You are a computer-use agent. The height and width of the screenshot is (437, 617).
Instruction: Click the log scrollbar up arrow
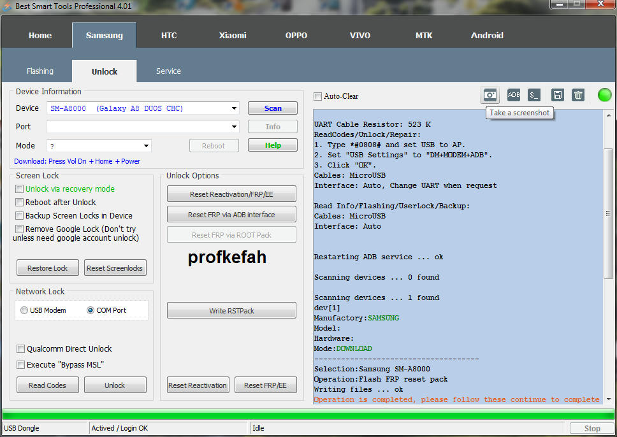point(608,115)
